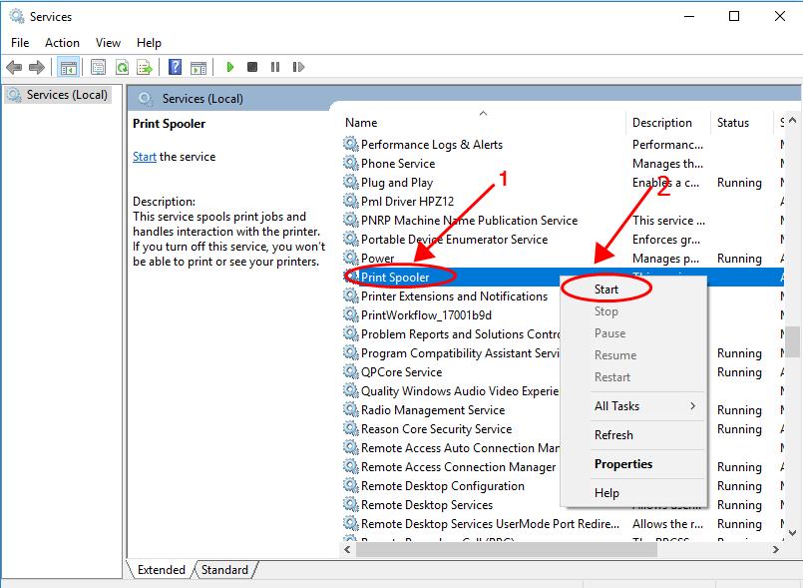The width and height of the screenshot is (803, 588).
Task: Click Show/Hide Action Pane toolbar icon
Action: coord(199,67)
